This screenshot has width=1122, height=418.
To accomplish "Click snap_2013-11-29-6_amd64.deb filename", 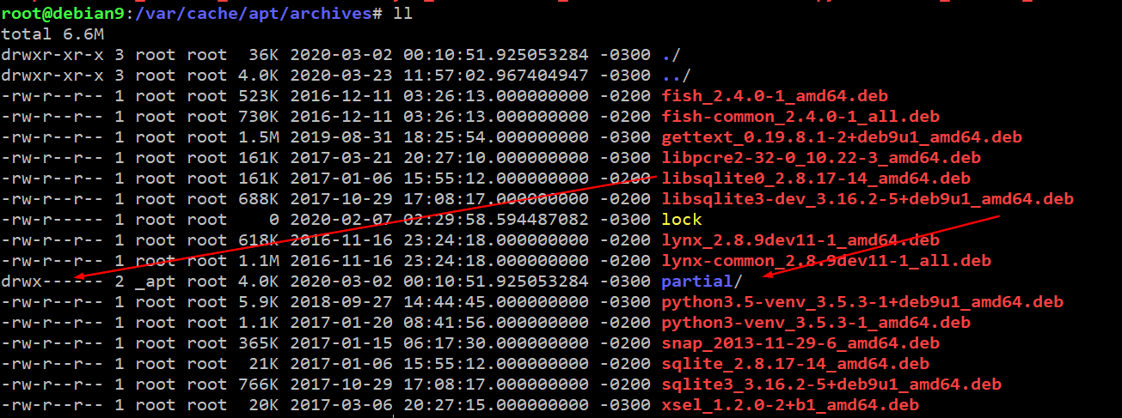I will pyautogui.click(x=800, y=343).
